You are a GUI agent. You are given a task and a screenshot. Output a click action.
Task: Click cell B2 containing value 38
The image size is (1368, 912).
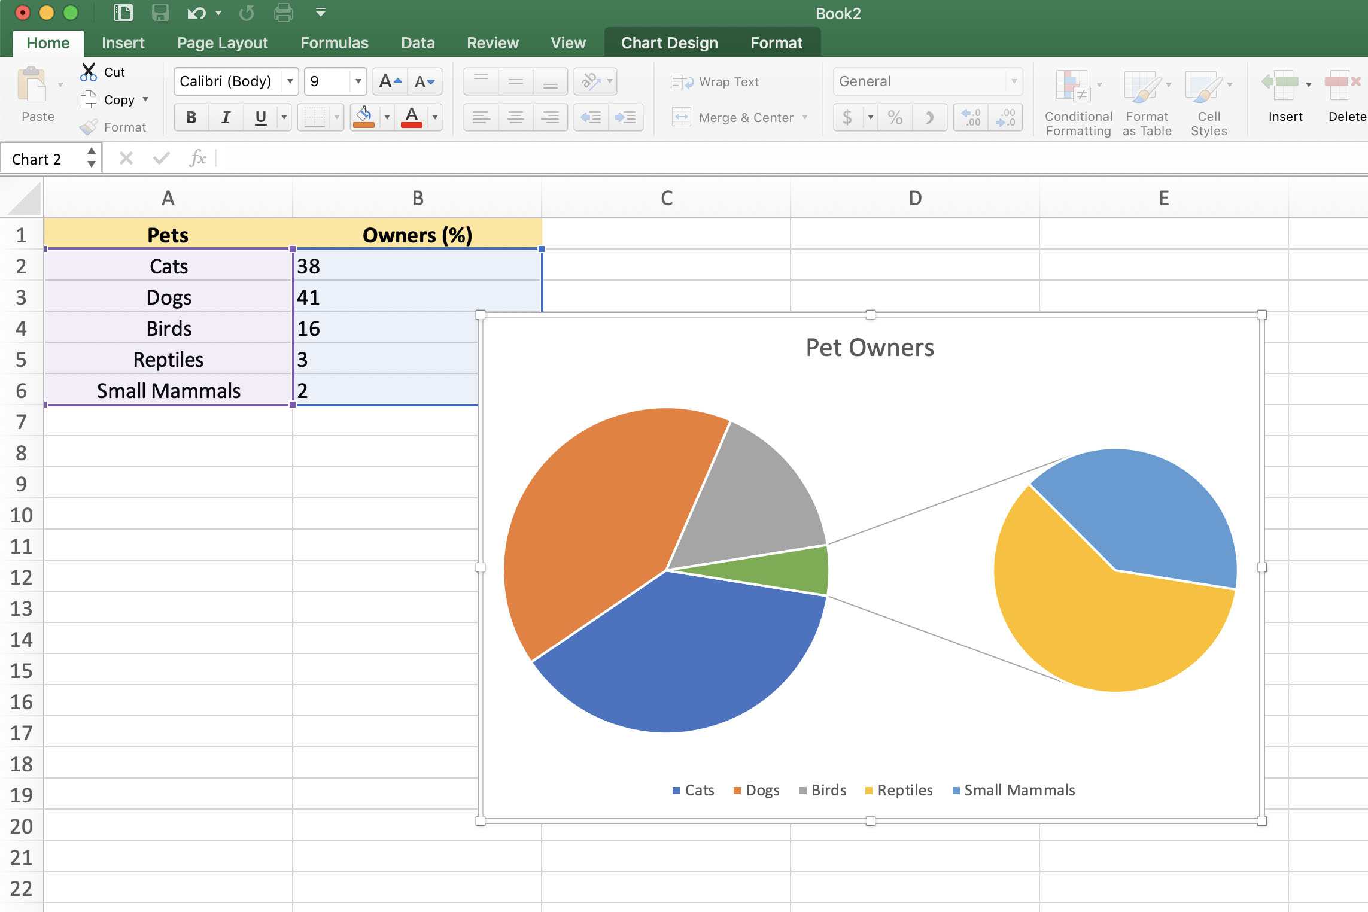point(417,266)
